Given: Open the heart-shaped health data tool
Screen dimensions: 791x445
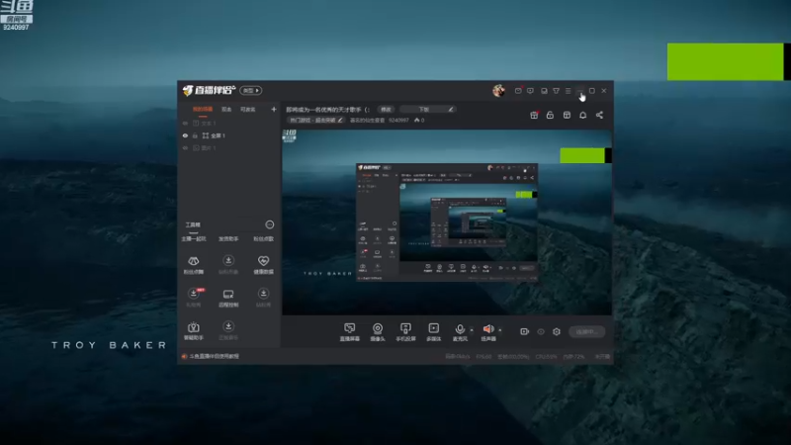Looking at the screenshot, I should pos(263,264).
